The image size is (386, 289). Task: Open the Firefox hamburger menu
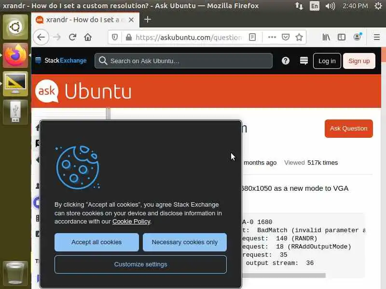click(x=377, y=37)
